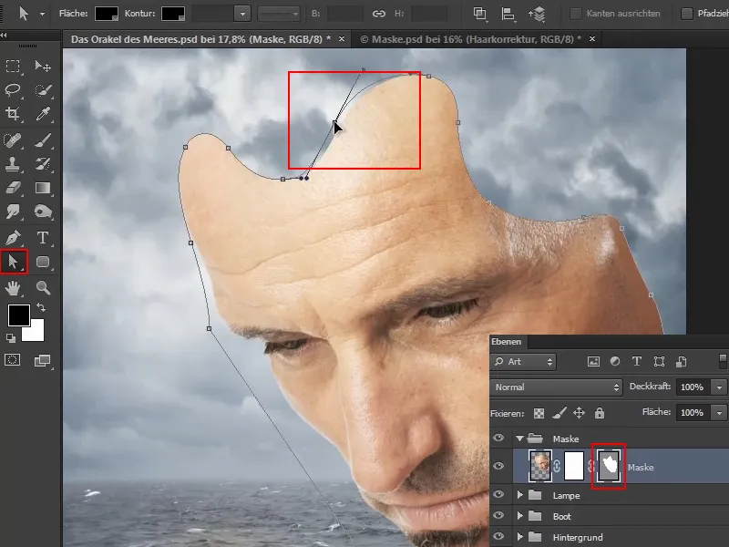
Task: Lock transparent pixels
Action: pyautogui.click(x=539, y=413)
